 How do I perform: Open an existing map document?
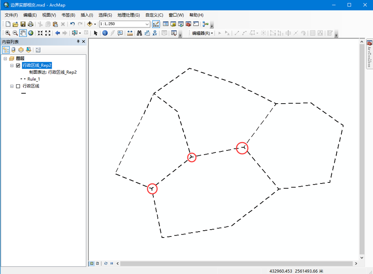pos(15,24)
